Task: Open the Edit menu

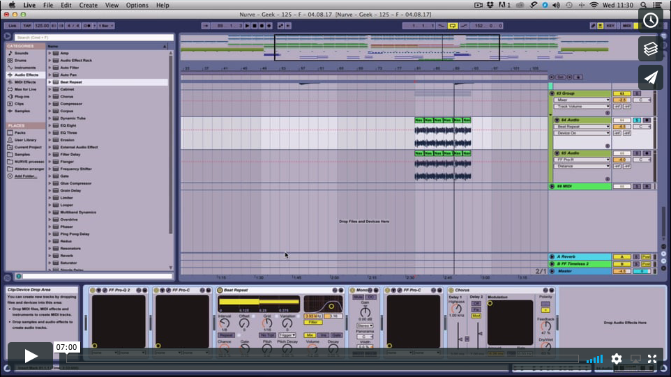Action: click(66, 5)
